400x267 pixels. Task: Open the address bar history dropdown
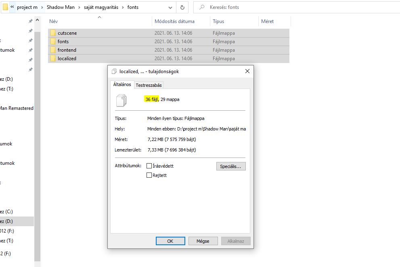[x=171, y=7]
